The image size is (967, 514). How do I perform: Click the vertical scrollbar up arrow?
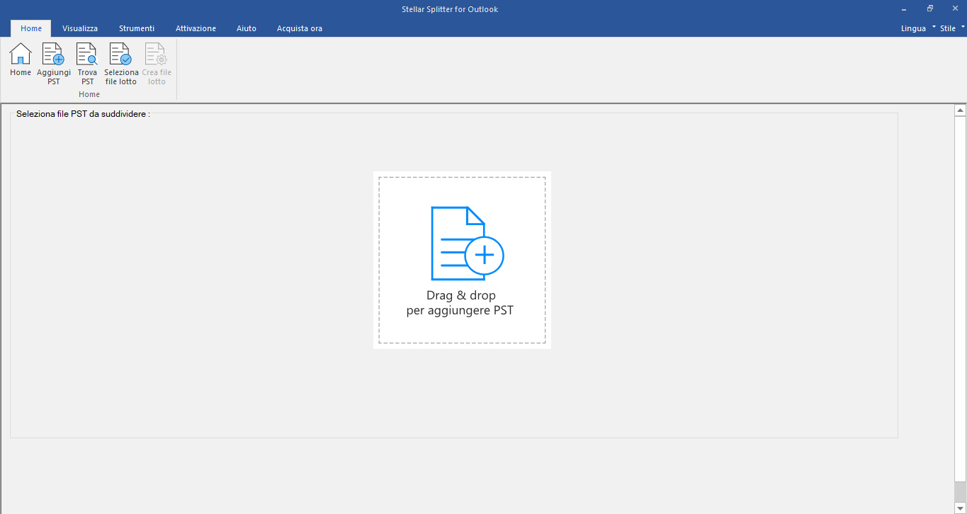[961, 110]
